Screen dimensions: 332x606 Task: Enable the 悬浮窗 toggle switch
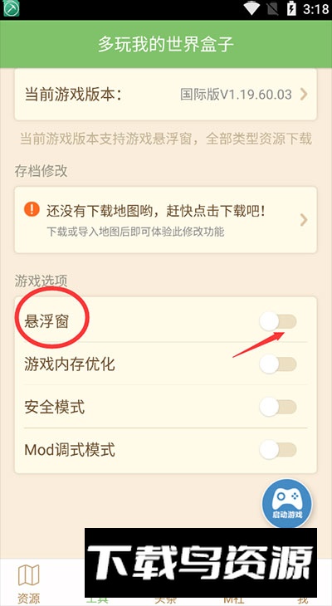pos(278,321)
